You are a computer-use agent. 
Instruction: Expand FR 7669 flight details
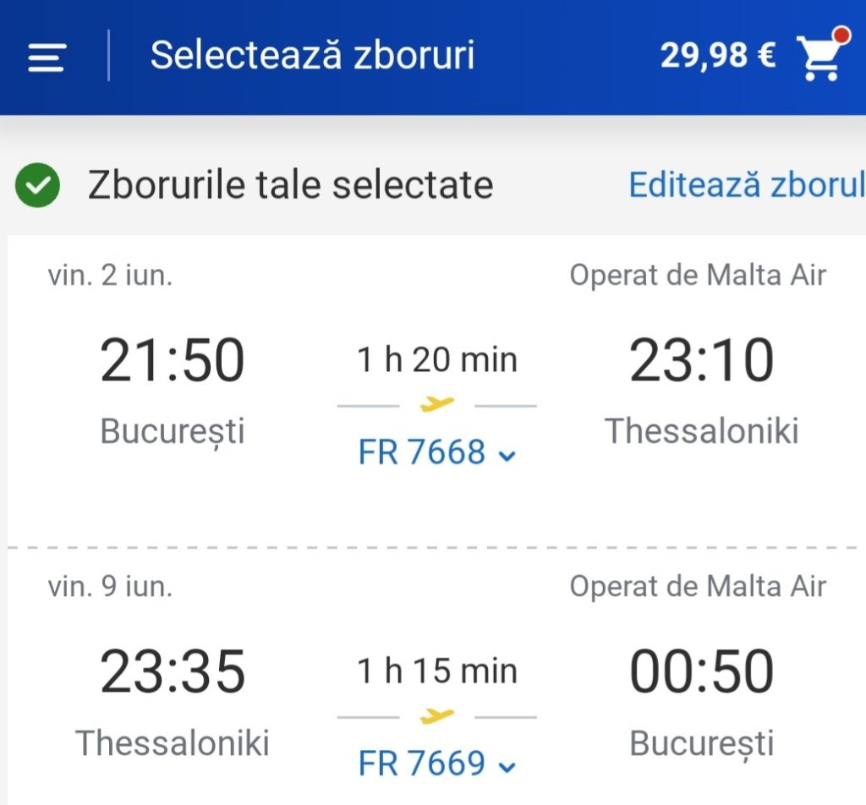[423, 764]
